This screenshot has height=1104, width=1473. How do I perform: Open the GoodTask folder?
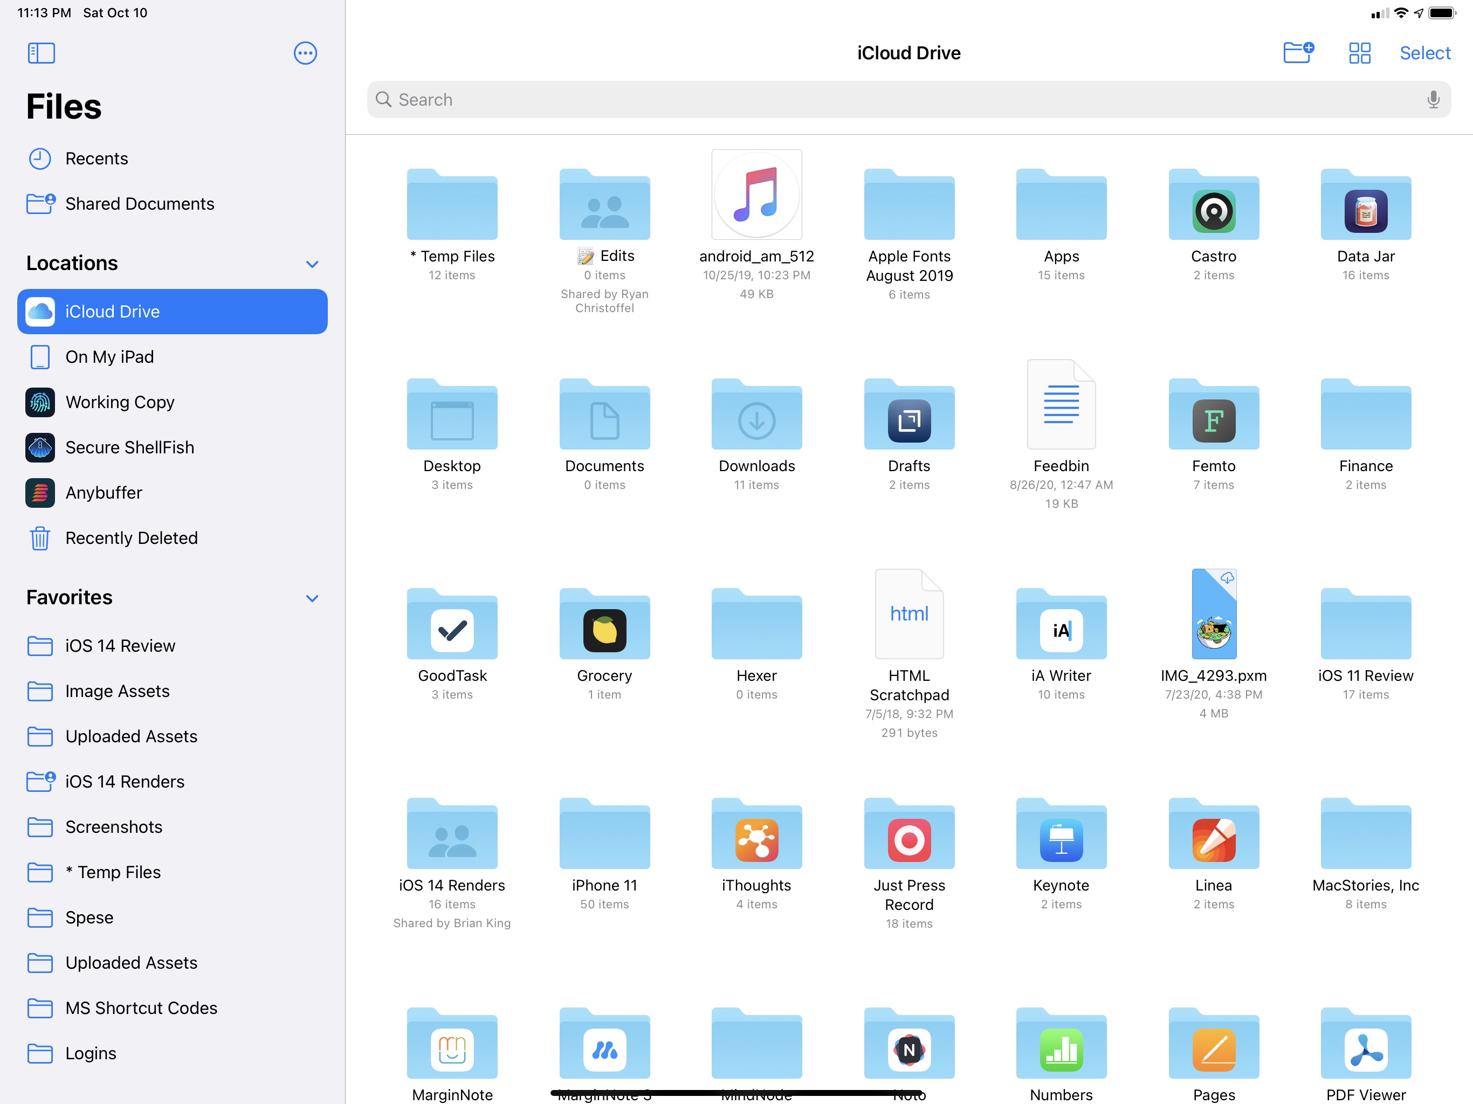click(452, 625)
